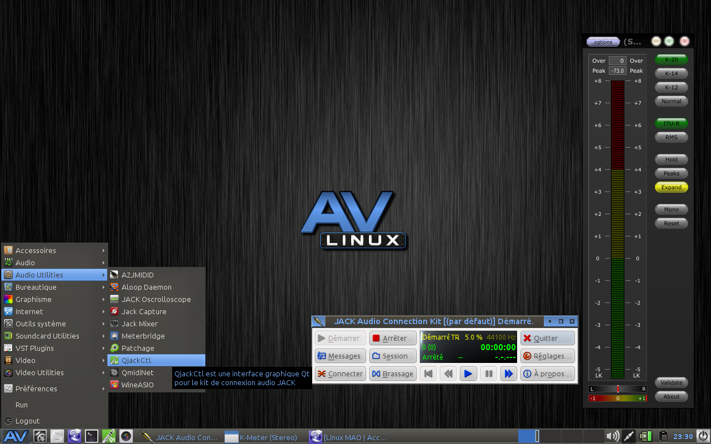Click the audio jack plug tray icon

tap(629, 436)
